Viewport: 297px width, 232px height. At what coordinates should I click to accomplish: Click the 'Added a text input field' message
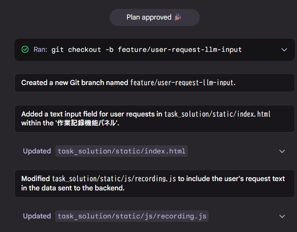(x=155, y=119)
